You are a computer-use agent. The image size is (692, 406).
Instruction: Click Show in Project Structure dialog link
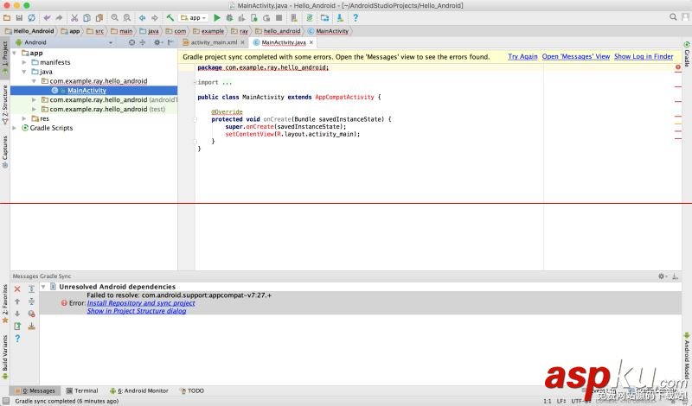point(137,311)
